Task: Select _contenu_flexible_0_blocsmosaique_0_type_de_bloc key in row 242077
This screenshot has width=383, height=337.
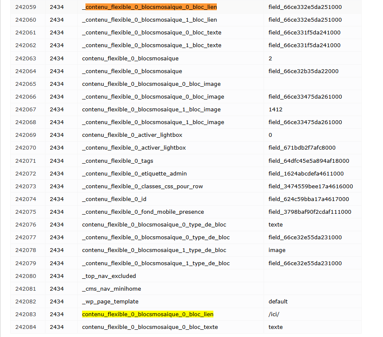Action: (x=156, y=238)
